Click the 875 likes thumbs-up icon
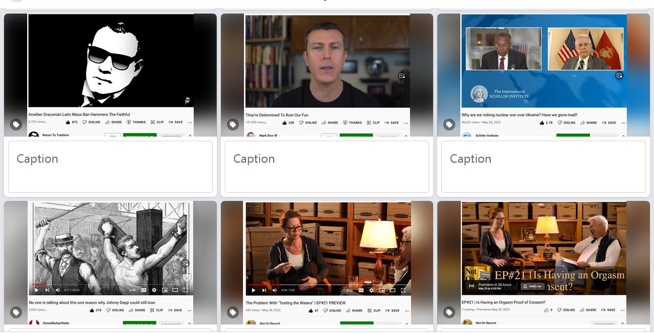This screenshot has height=334, width=654. 68,122
